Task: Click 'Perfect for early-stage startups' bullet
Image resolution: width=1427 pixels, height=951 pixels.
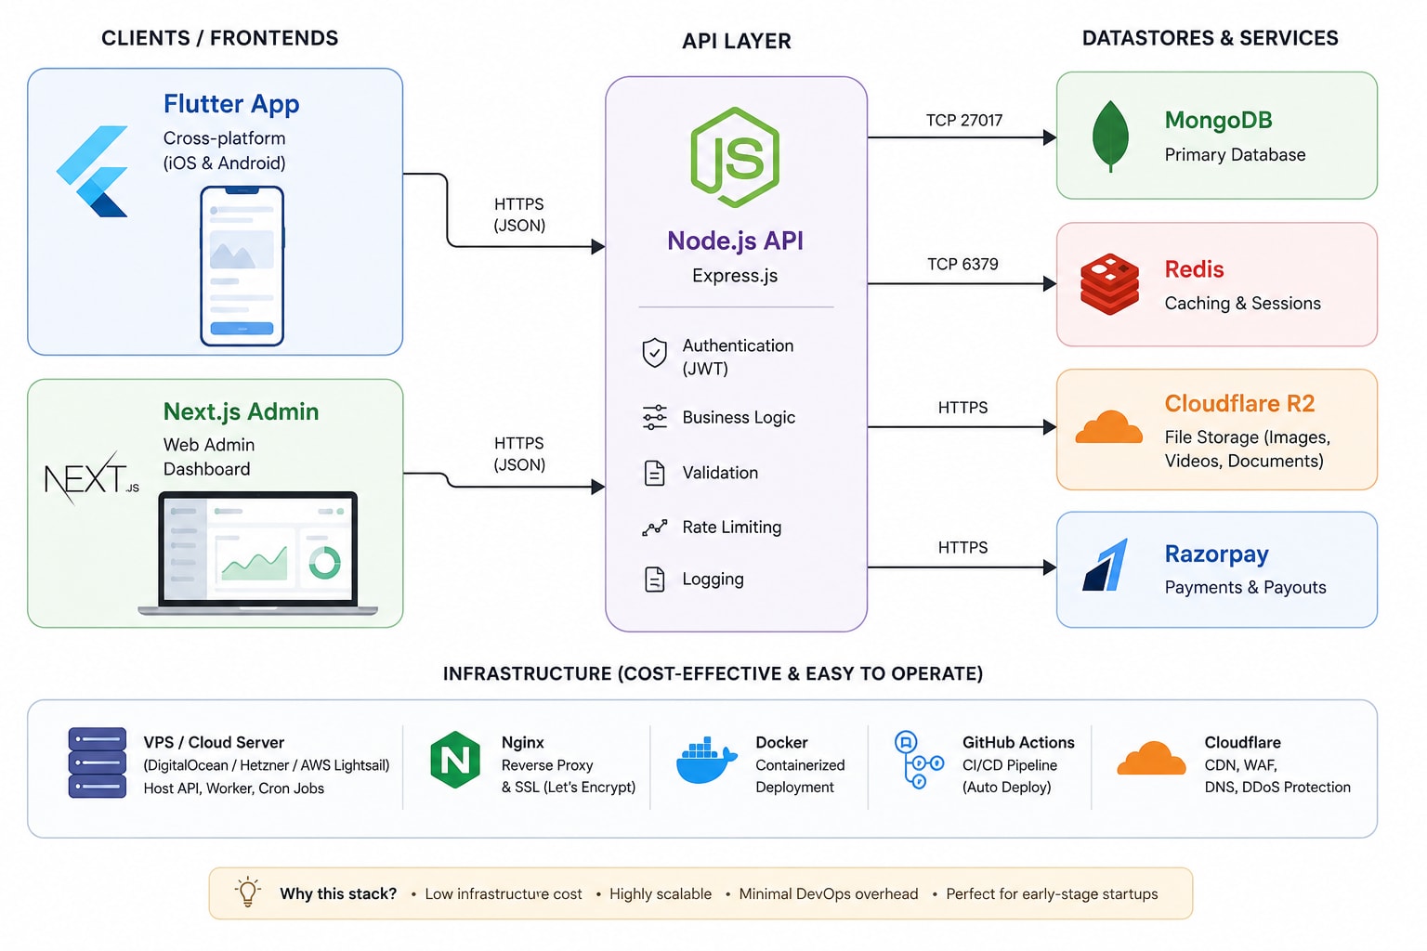Action: tap(1052, 894)
